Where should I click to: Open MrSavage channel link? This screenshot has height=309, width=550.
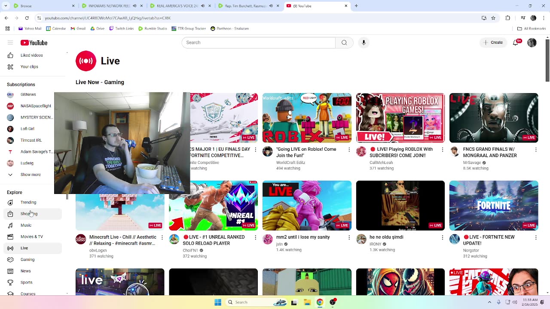(472, 163)
